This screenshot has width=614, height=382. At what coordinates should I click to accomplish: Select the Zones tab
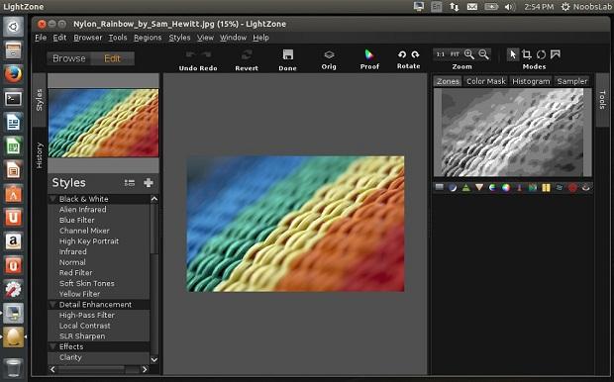(x=448, y=81)
